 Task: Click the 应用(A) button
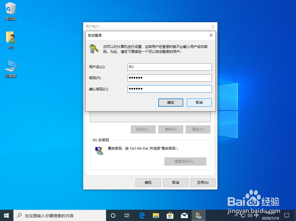pos(203,182)
